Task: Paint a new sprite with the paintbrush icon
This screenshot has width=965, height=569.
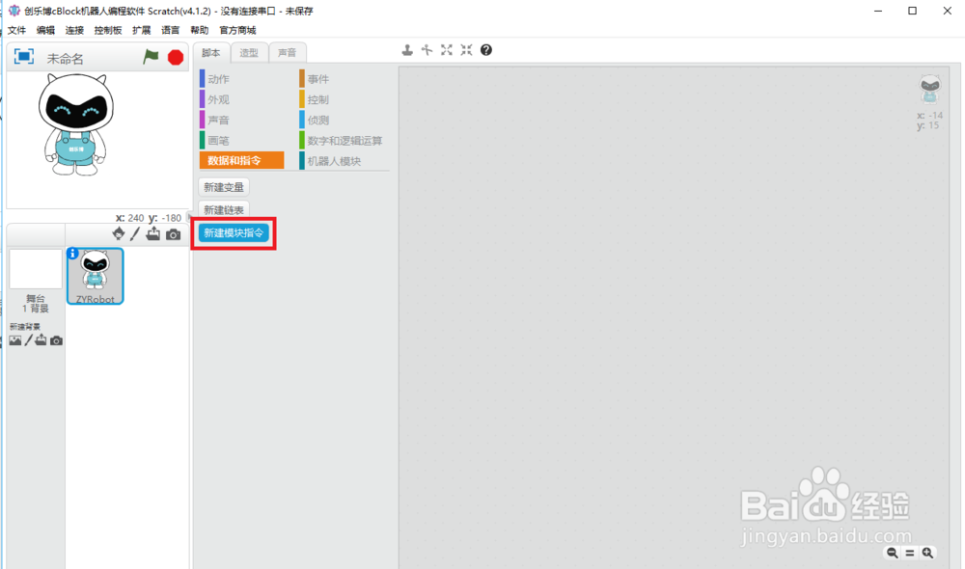Action: (x=135, y=234)
